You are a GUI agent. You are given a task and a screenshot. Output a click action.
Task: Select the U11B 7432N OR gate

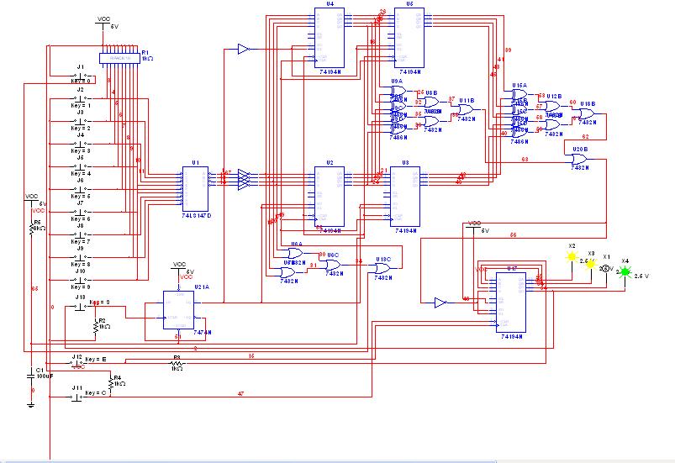pos(466,110)
